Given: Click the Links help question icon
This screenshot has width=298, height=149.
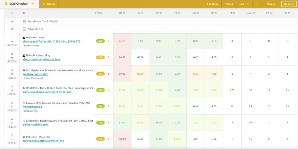Looking at the screenshot, I should click(x=254, y=13).
